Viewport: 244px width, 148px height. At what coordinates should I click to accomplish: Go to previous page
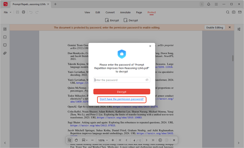pos(126,140)
